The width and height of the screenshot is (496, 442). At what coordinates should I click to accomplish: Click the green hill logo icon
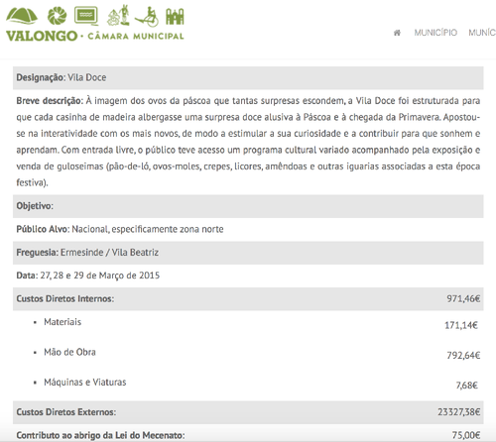(22, 16)
